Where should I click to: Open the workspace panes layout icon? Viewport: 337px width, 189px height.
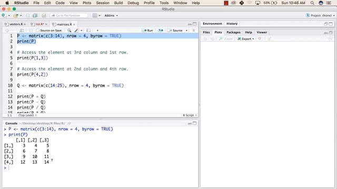pos(95,15)
